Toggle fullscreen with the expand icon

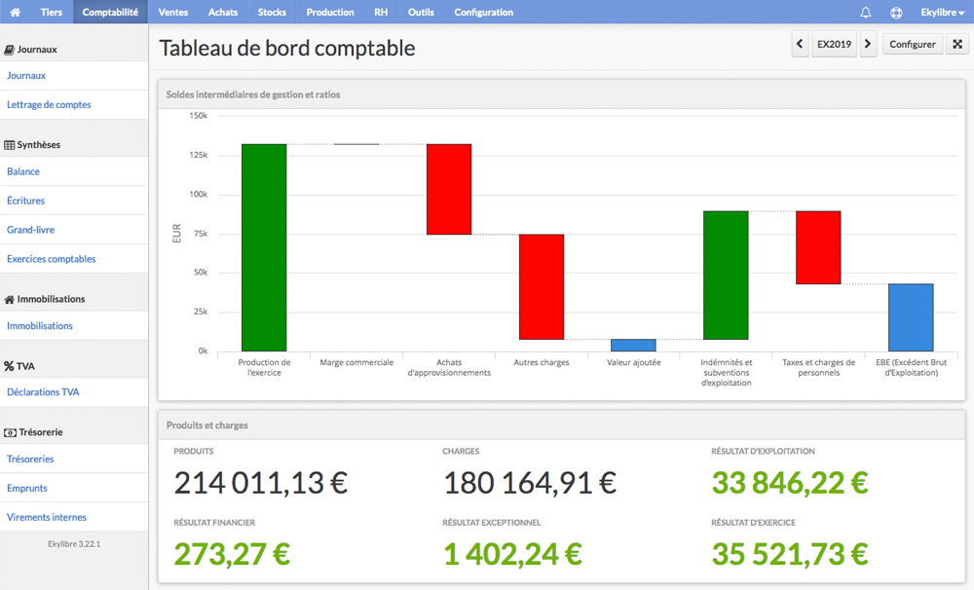click(957, 44)
